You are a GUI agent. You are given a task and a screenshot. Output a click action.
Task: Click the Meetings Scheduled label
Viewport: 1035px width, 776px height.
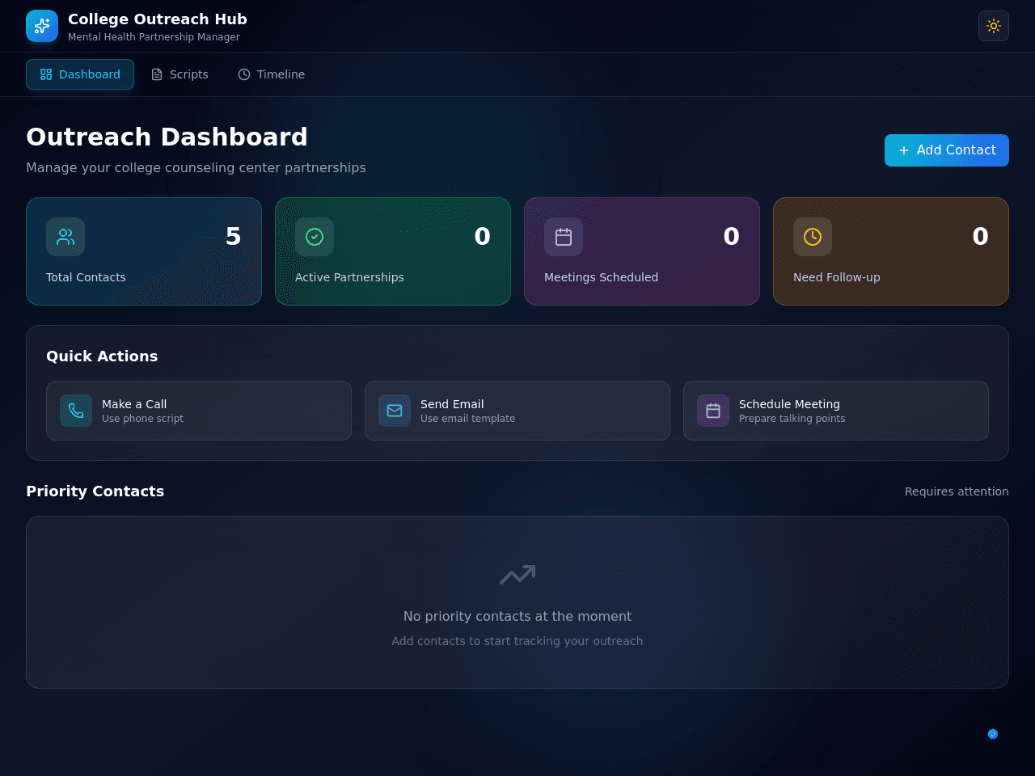pos(601,277)
